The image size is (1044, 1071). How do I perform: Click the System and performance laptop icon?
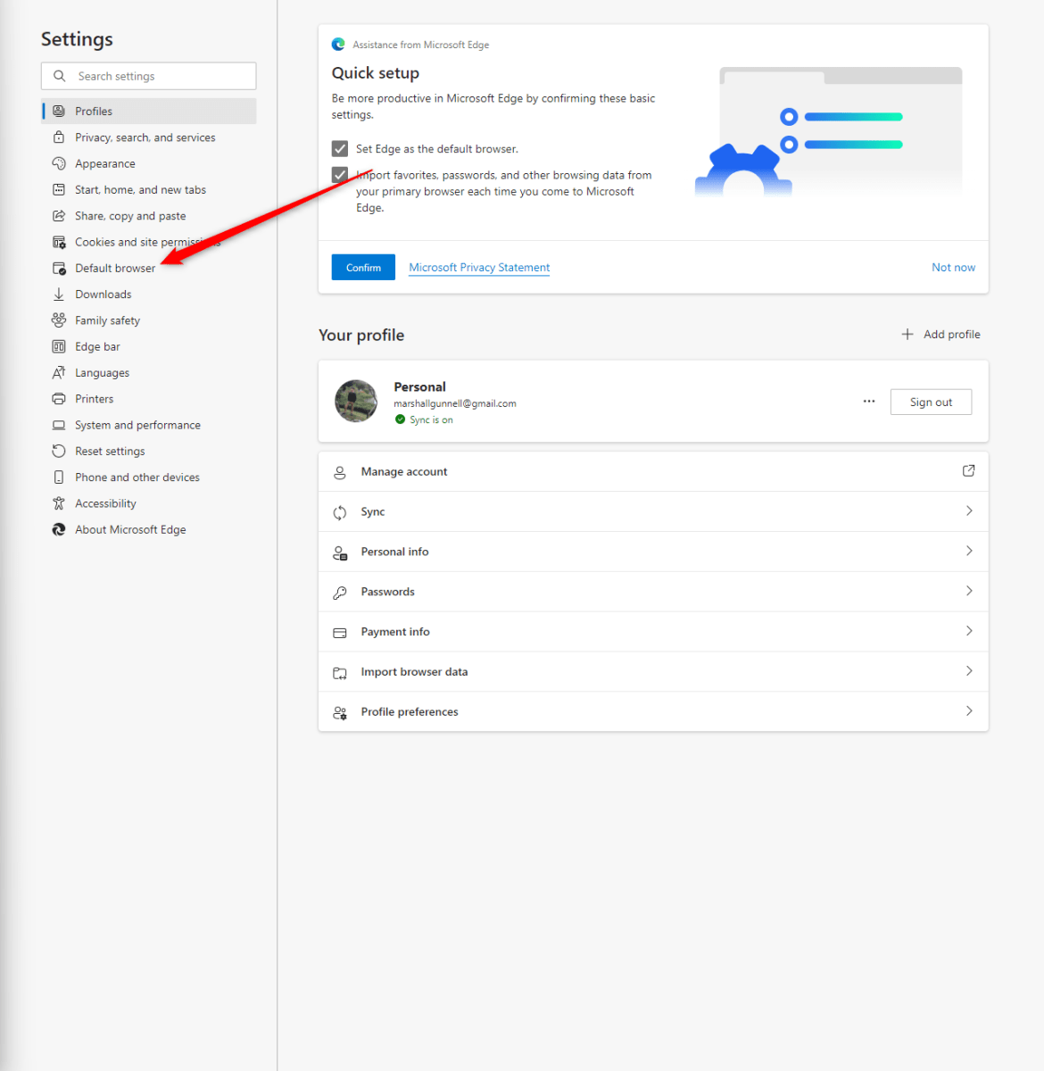click(x=59, y=425)
